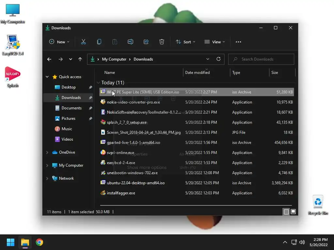Screen dimensions: 334x250
Task: Open the View dropdown menu
Action: tap(215, 42)
